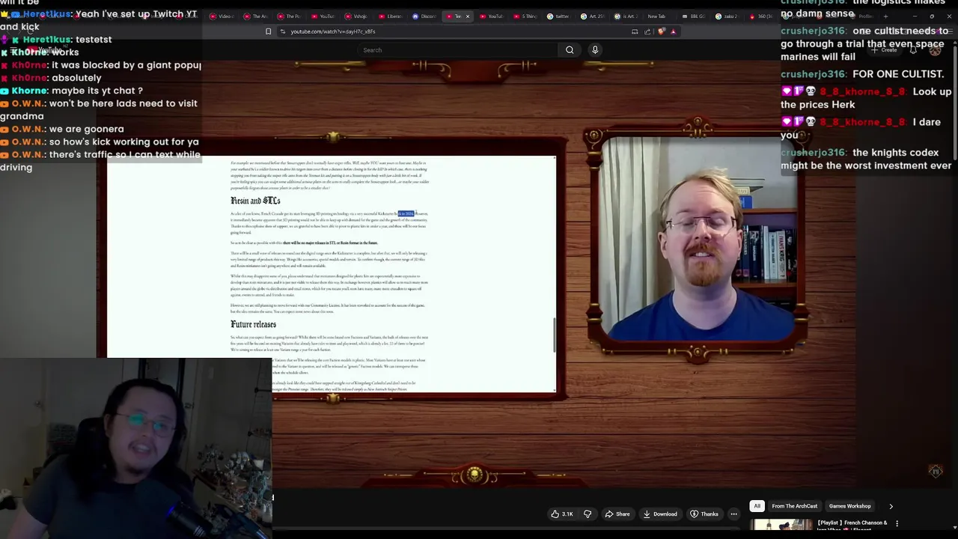The height and width of the screenshot is (539, 958).
Task: Click the Download button
Action: click(x=660, y=514)
